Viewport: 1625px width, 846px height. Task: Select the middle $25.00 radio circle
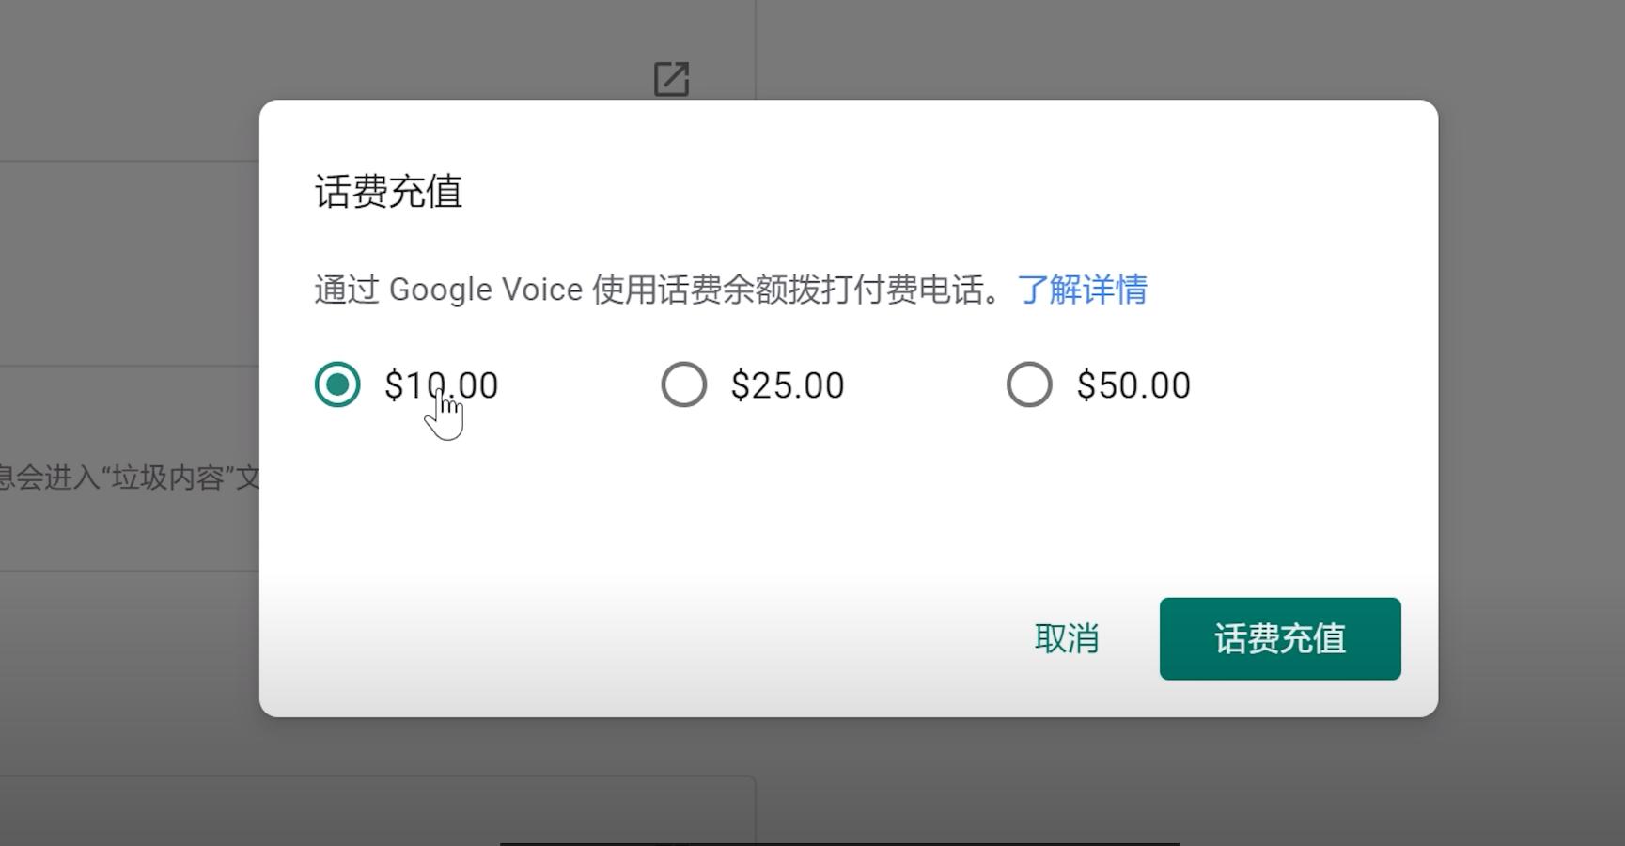683,384
